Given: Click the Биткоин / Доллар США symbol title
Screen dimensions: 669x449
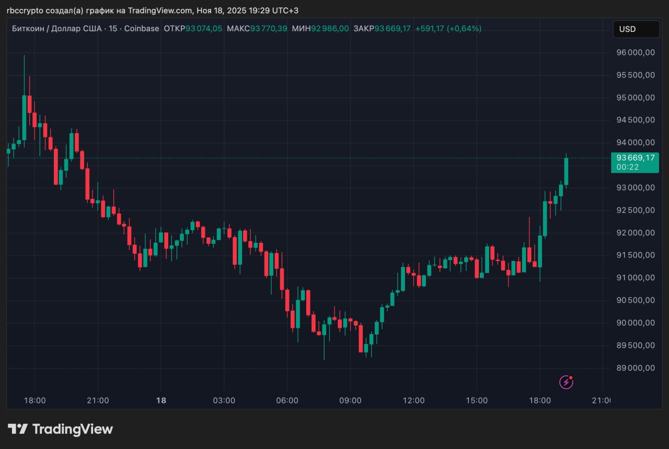Looking at the screenshot, I should tap(56, 29).
